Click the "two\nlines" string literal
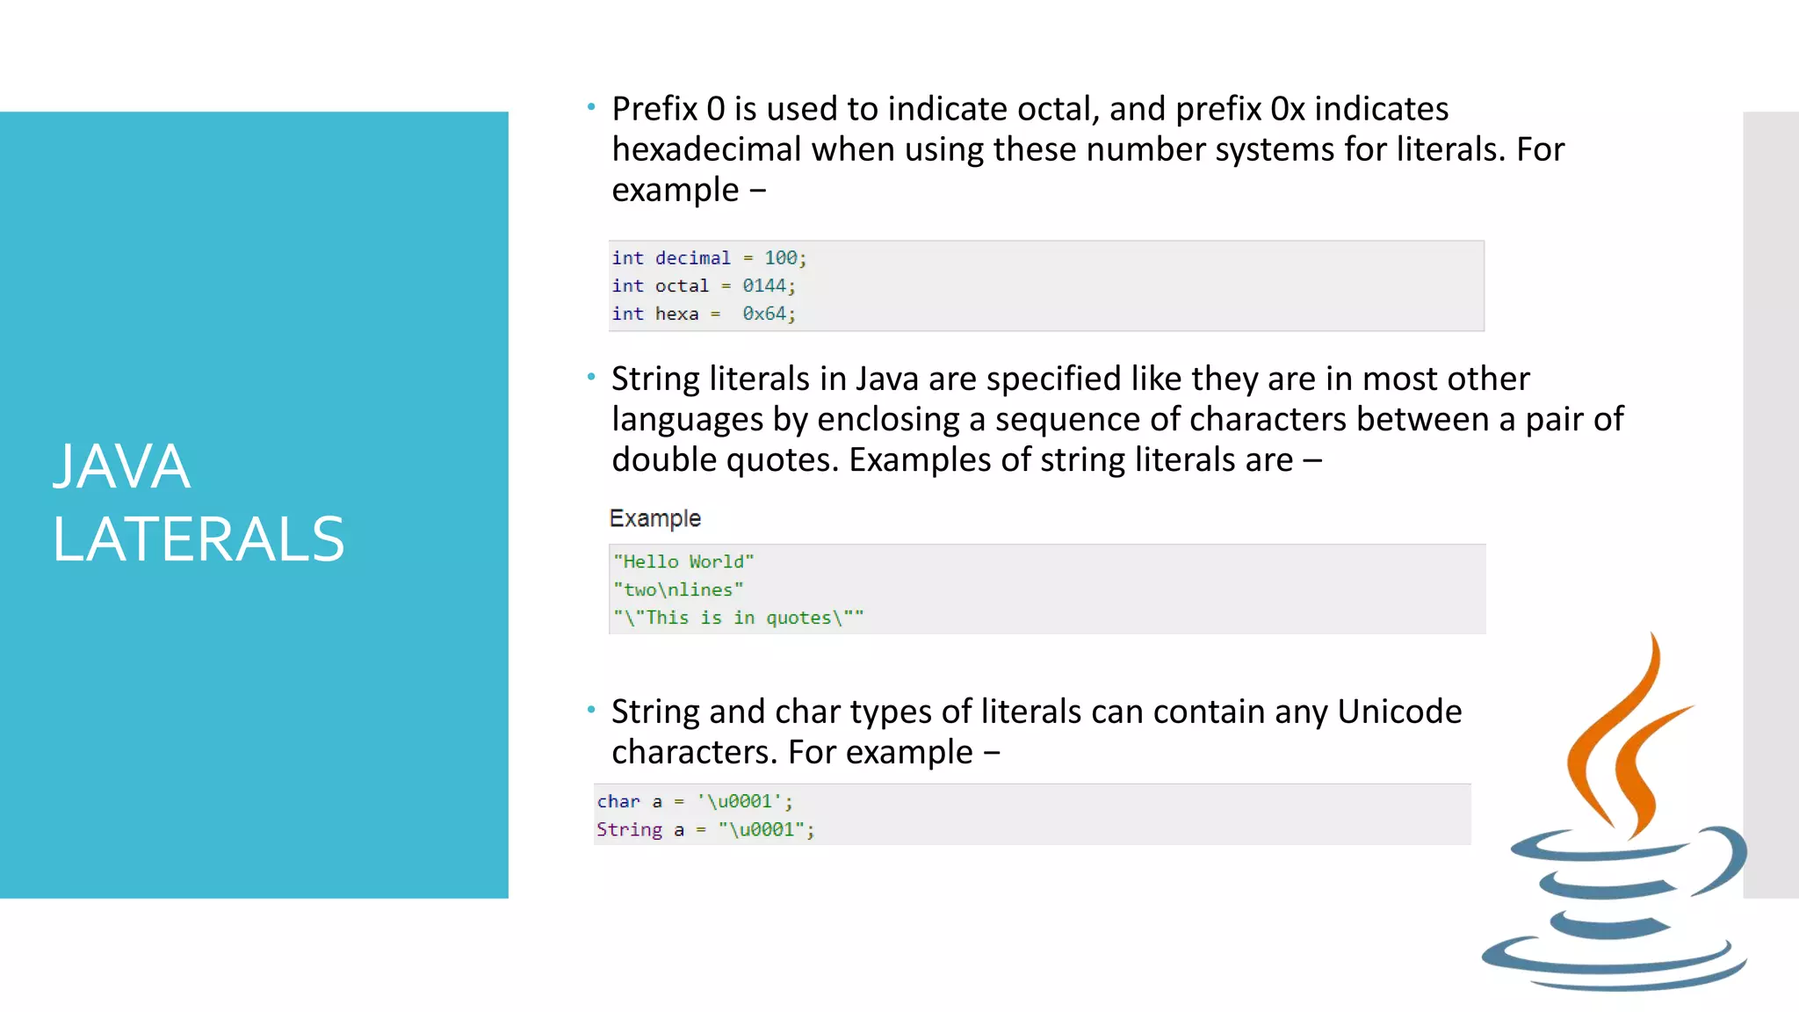 point(678,590)
